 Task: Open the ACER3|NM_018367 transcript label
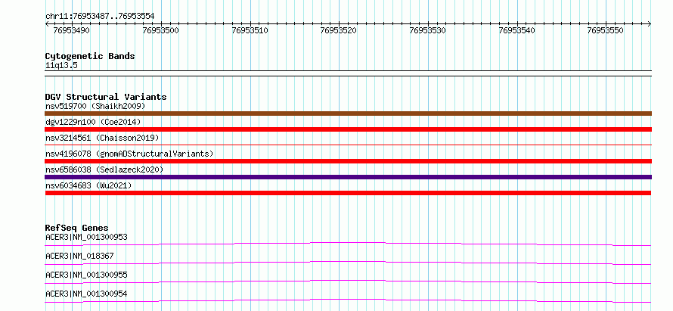pos(79,256)
